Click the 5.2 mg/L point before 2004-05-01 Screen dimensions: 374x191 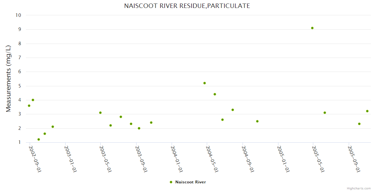(x=205, y=83)
